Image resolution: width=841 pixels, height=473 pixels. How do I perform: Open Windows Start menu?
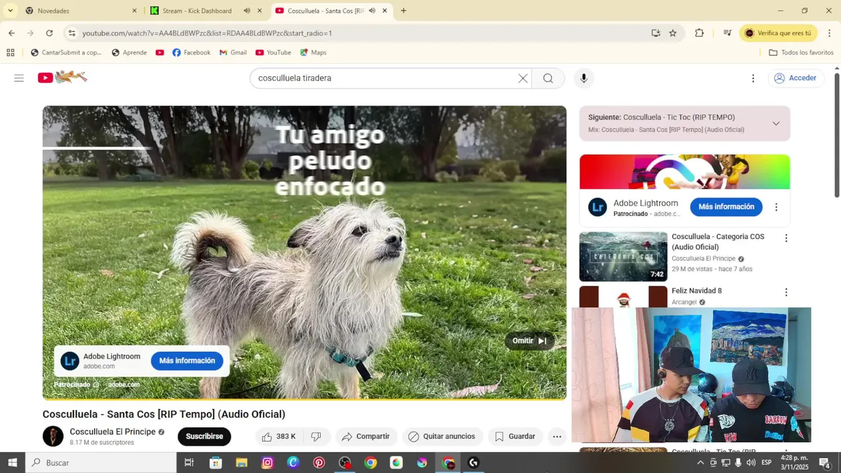(x=12, y=462)
